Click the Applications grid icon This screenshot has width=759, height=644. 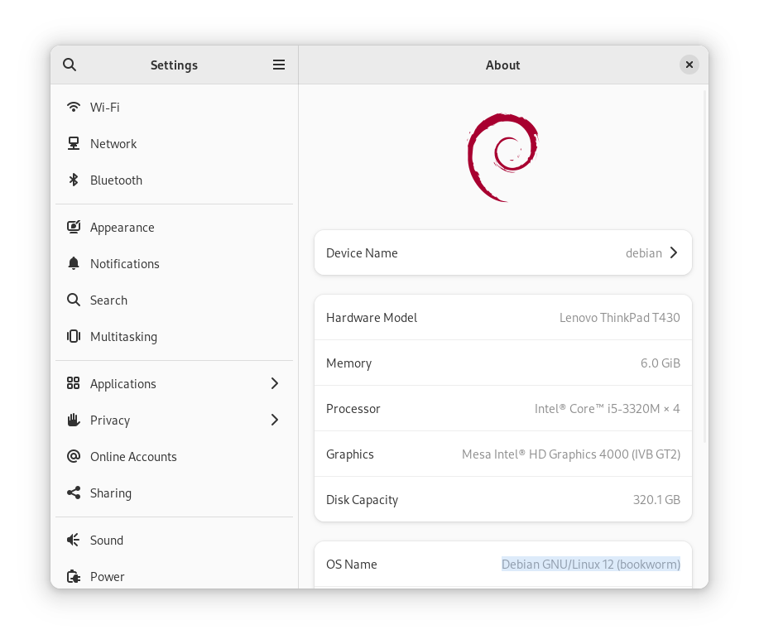click(x=74, y=383)
